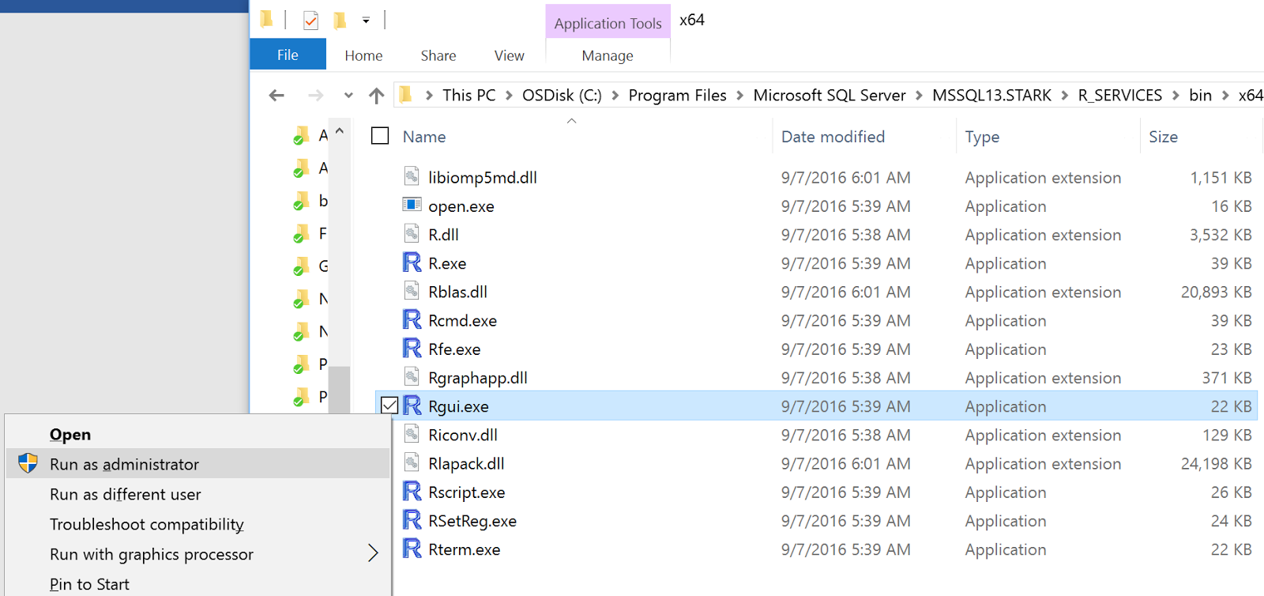Open the File ribbon tab
1264x596 pixels.
pyautogui.click(x=288, y=55)
